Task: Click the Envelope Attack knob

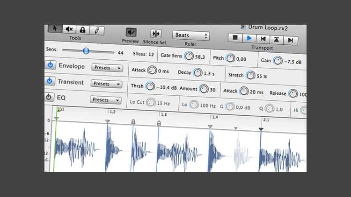Action: 152,70
